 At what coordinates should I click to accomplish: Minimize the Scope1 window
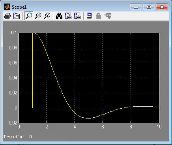point(136,7)
